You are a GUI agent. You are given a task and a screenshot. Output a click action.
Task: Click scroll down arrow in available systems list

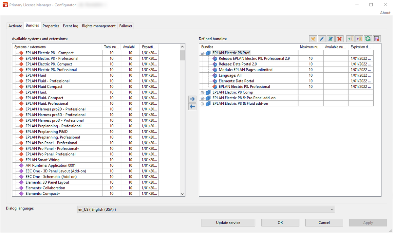click(182, 194)
